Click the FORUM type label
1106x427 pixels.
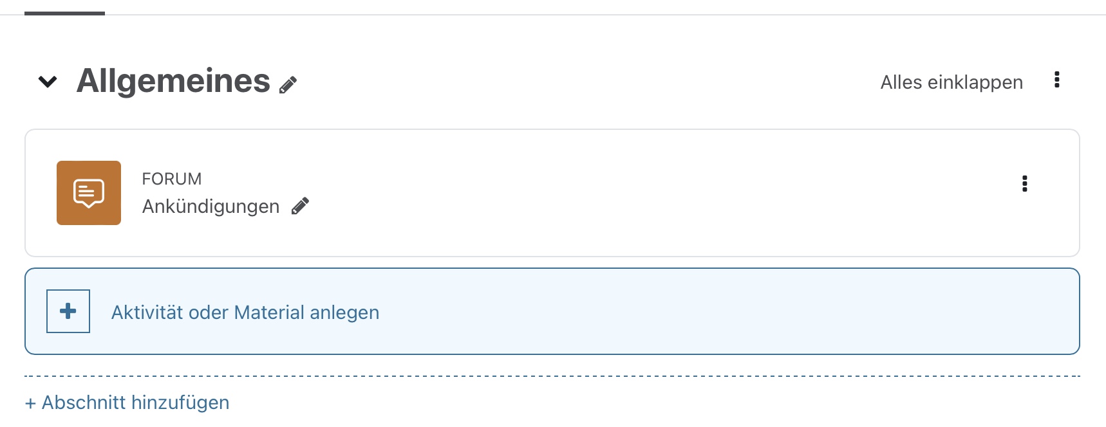171,178
